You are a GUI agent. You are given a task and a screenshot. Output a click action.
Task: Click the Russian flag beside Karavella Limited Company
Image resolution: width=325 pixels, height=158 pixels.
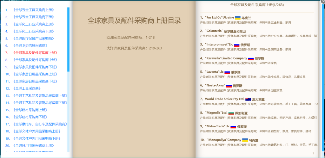[x=251, y=58]
